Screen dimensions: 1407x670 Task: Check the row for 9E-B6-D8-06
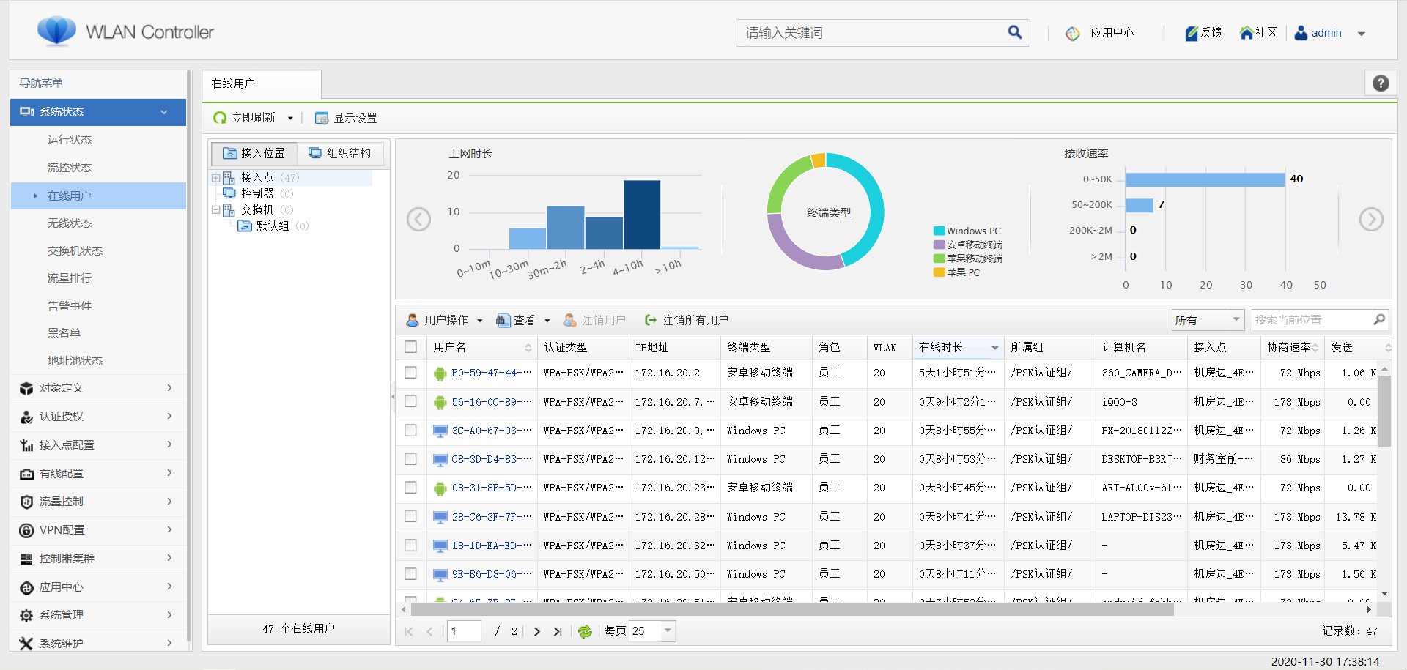click(x=410, y=574)
